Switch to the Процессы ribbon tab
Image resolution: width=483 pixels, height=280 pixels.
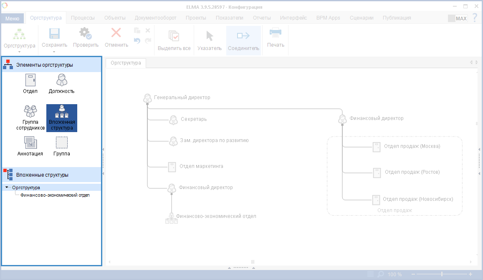point(83,18)
